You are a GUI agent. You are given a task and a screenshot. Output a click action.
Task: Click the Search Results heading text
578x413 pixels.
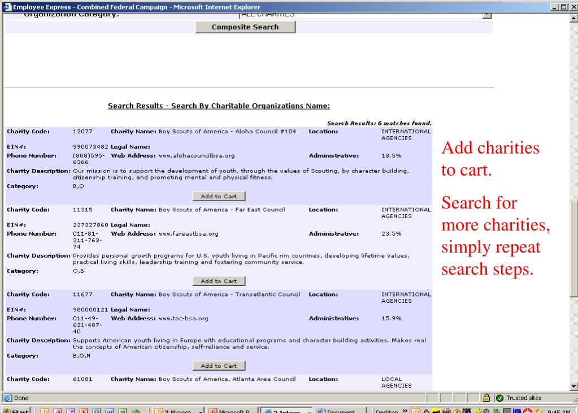click(219, 106)
